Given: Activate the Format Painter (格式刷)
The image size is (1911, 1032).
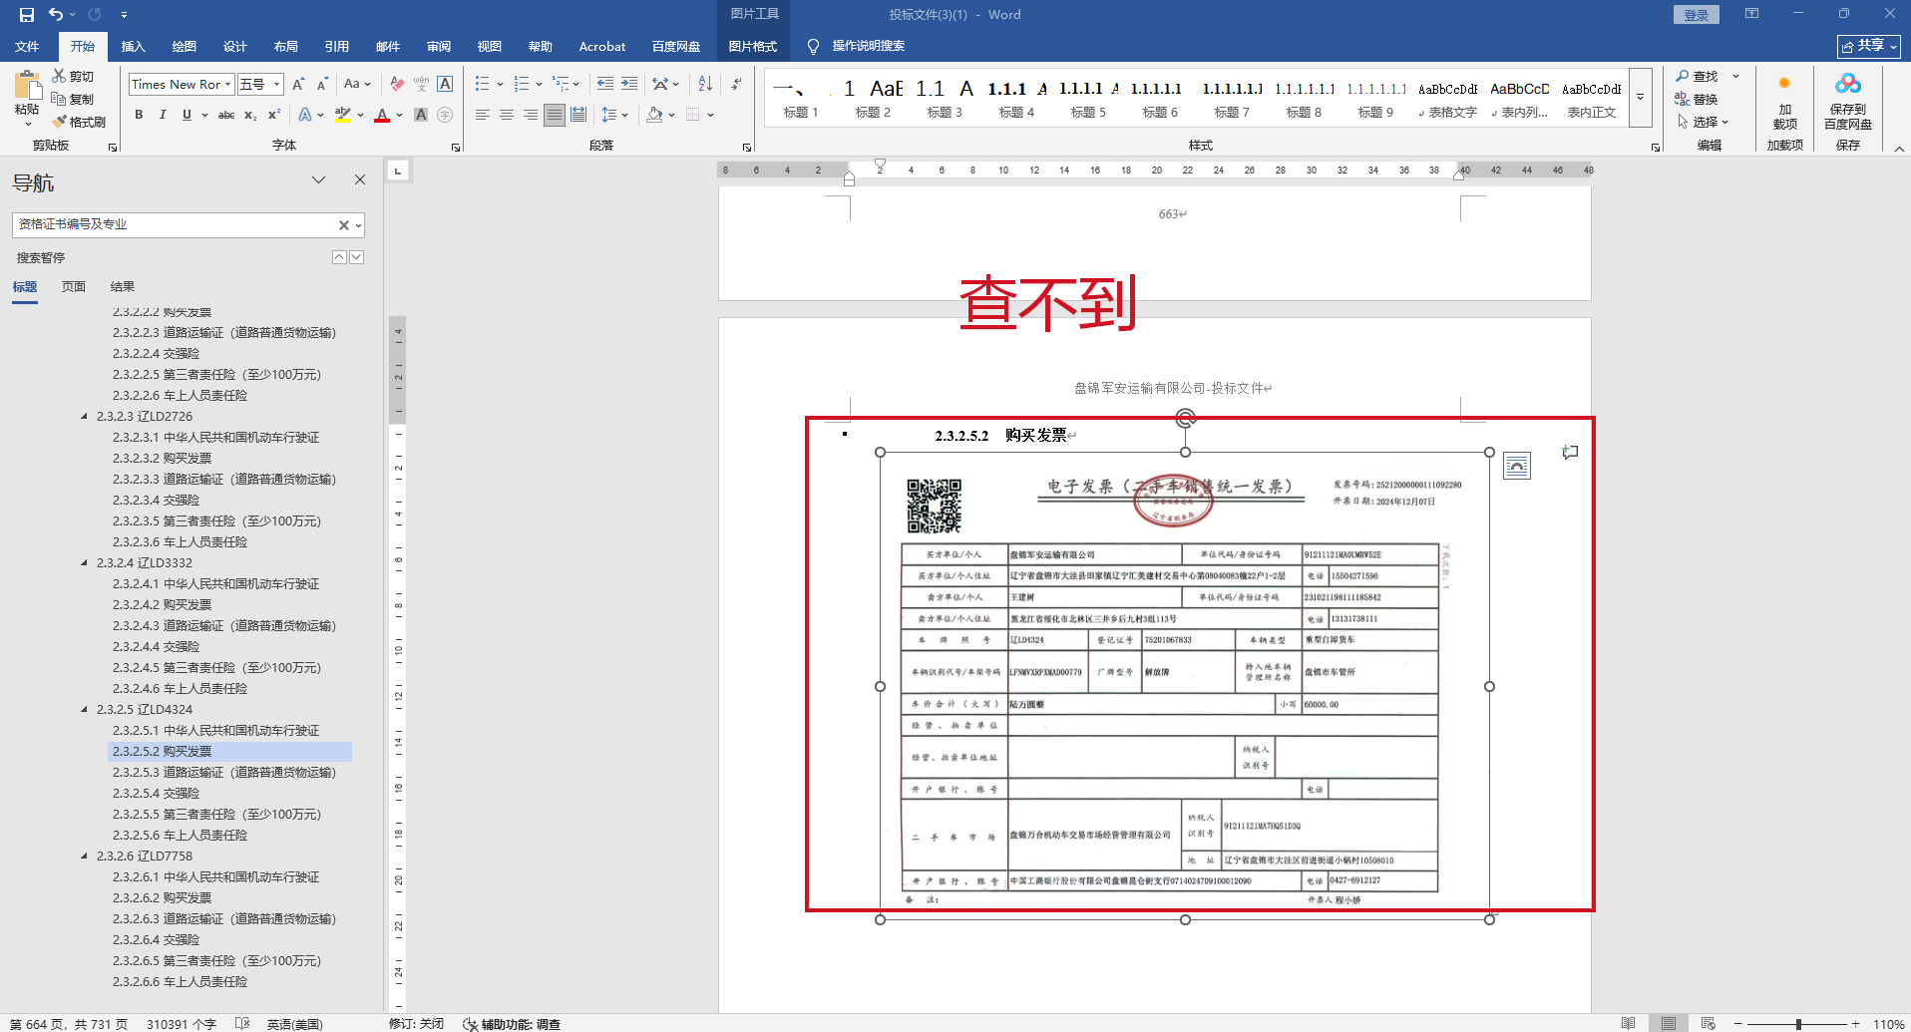Looking at the screenshot, I should pyautogui.click(x=79, y=123).
